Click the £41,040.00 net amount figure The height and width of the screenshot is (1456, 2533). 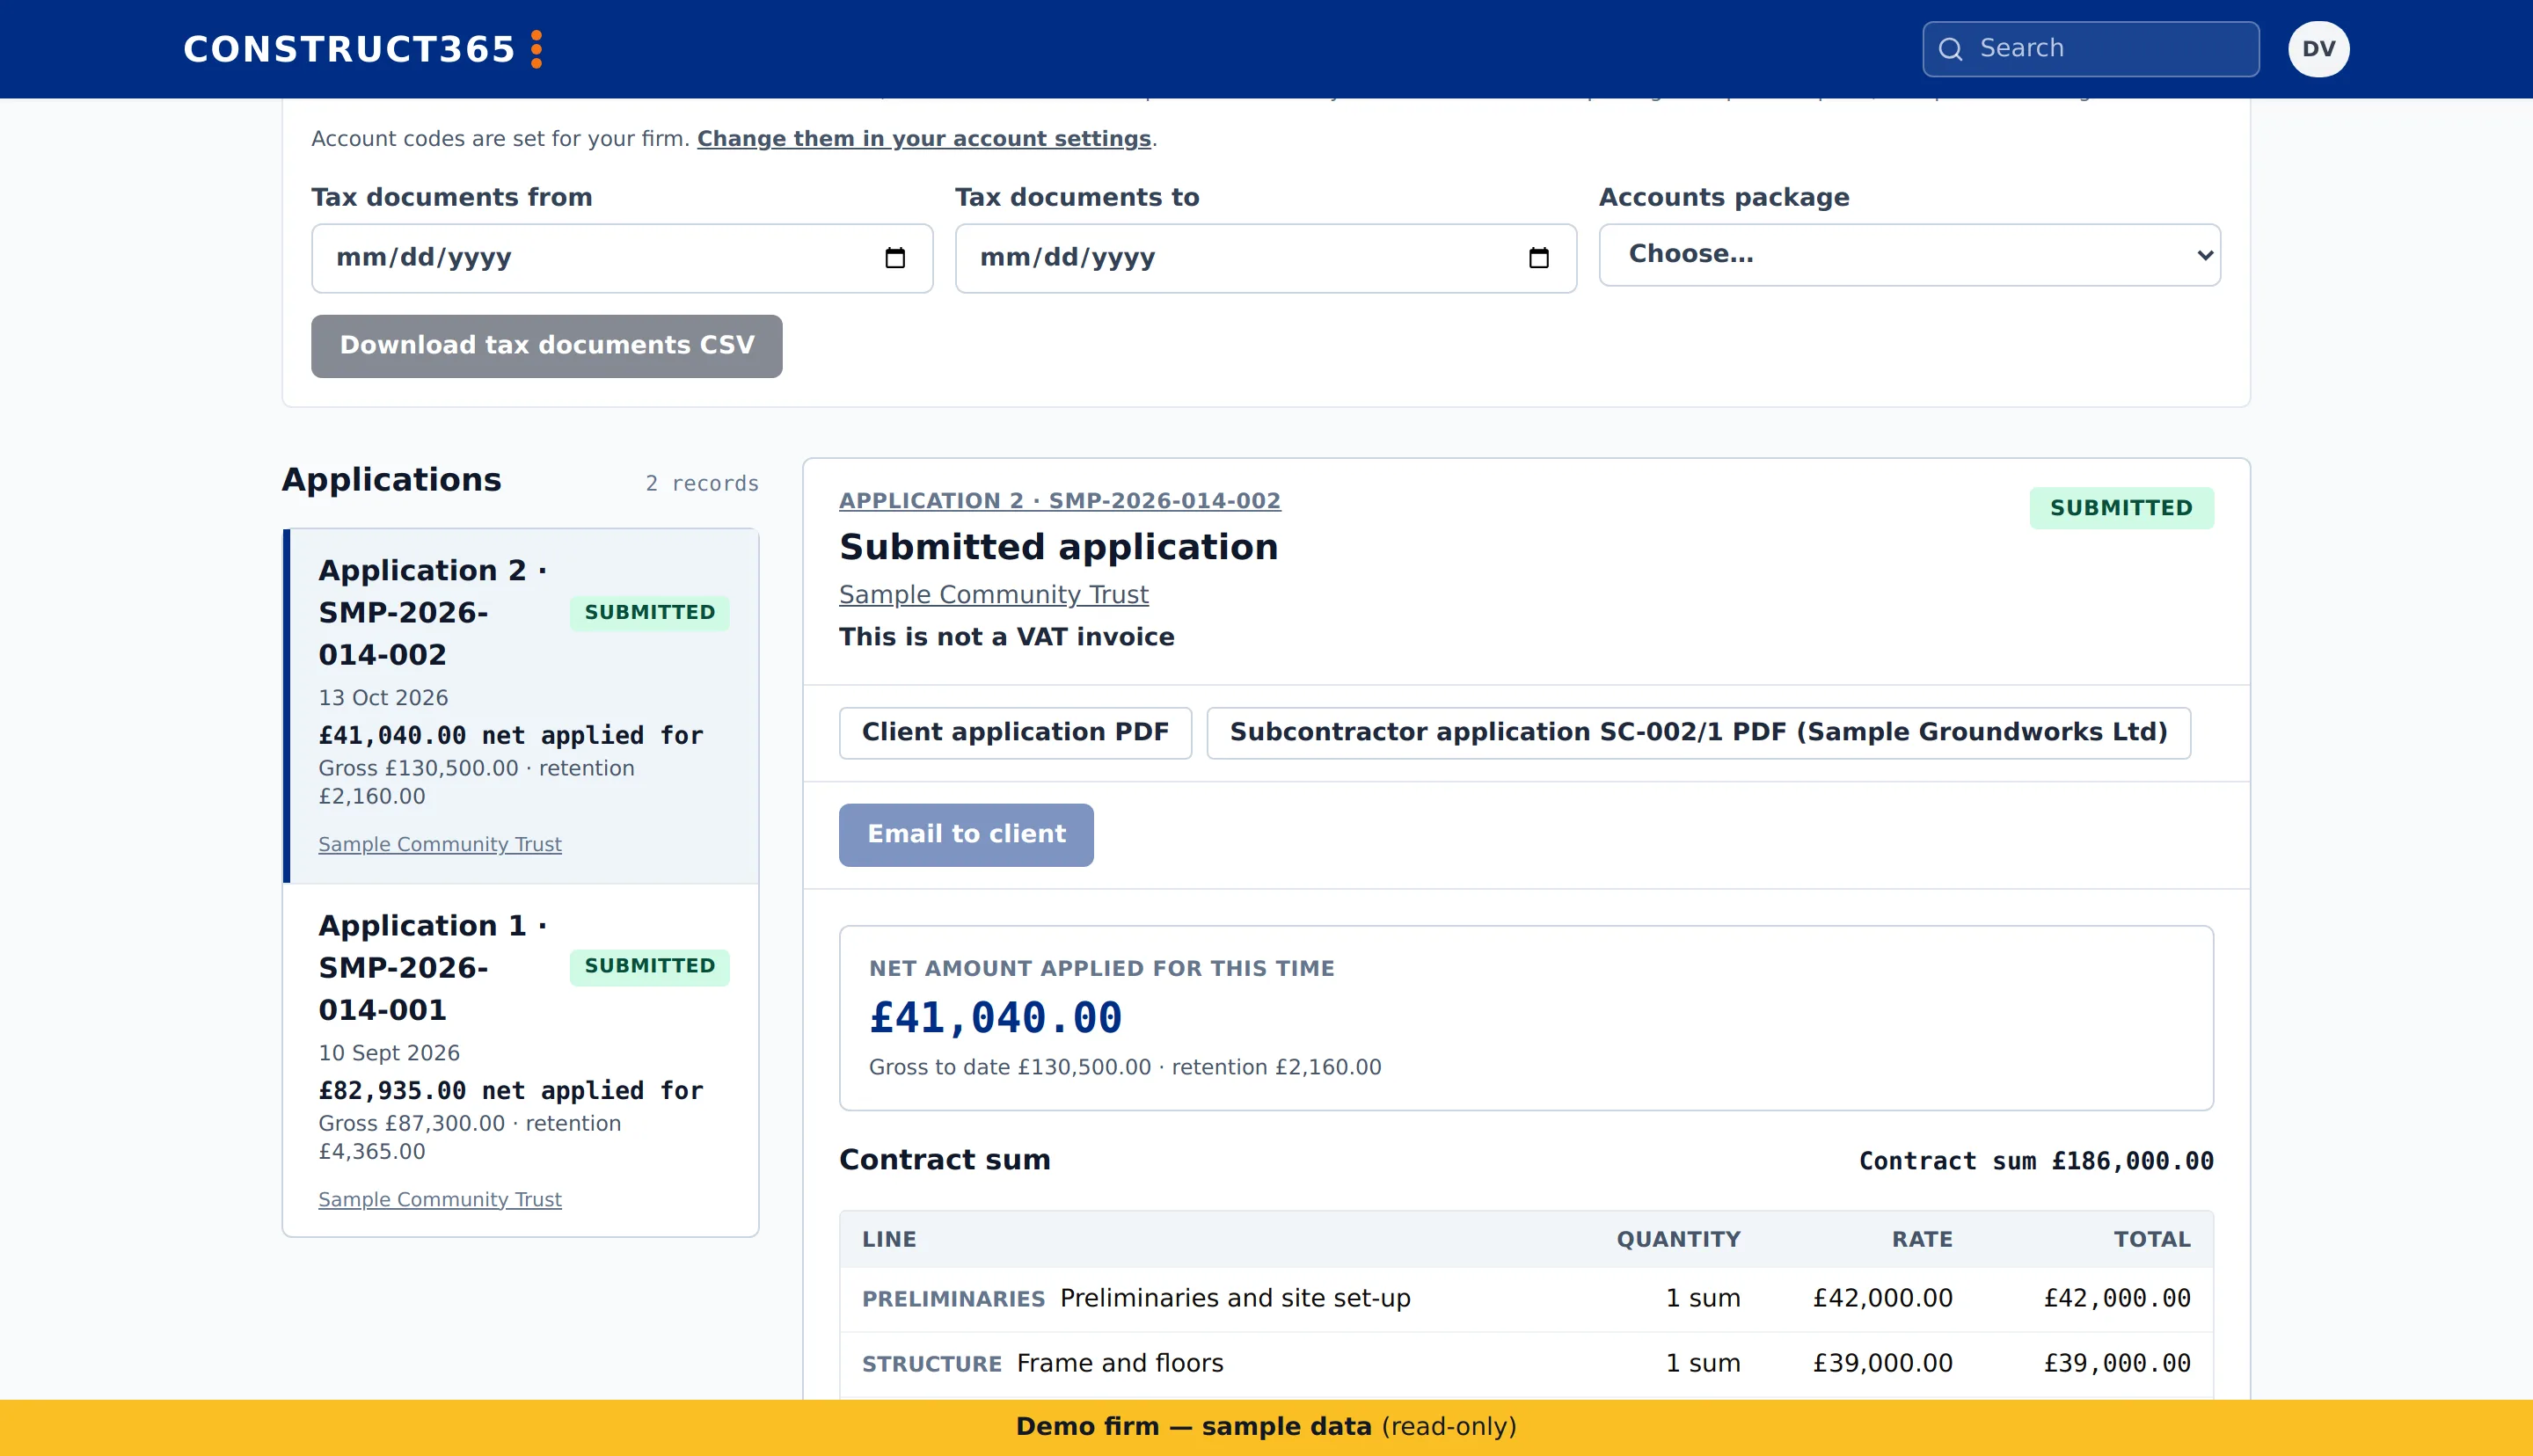tap(996, 1018)
